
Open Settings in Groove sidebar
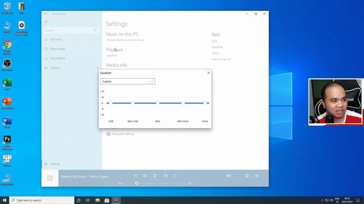55,164
